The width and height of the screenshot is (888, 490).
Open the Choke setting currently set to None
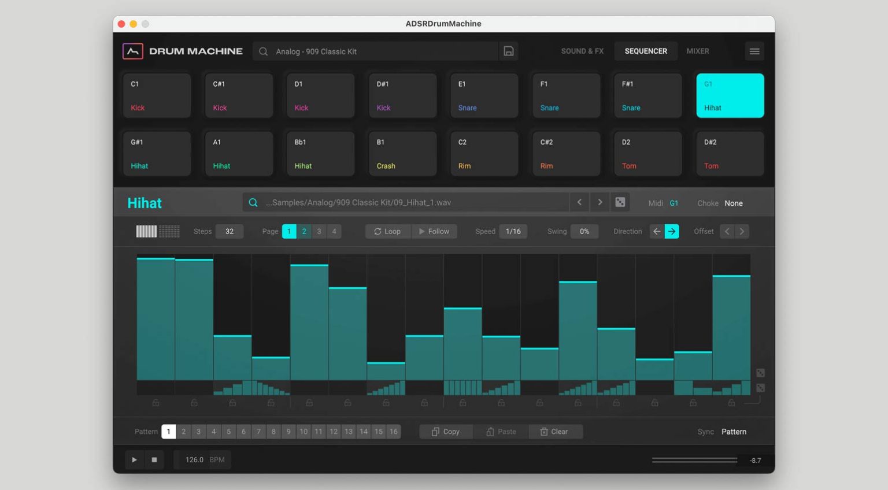(x=734, y=203)
